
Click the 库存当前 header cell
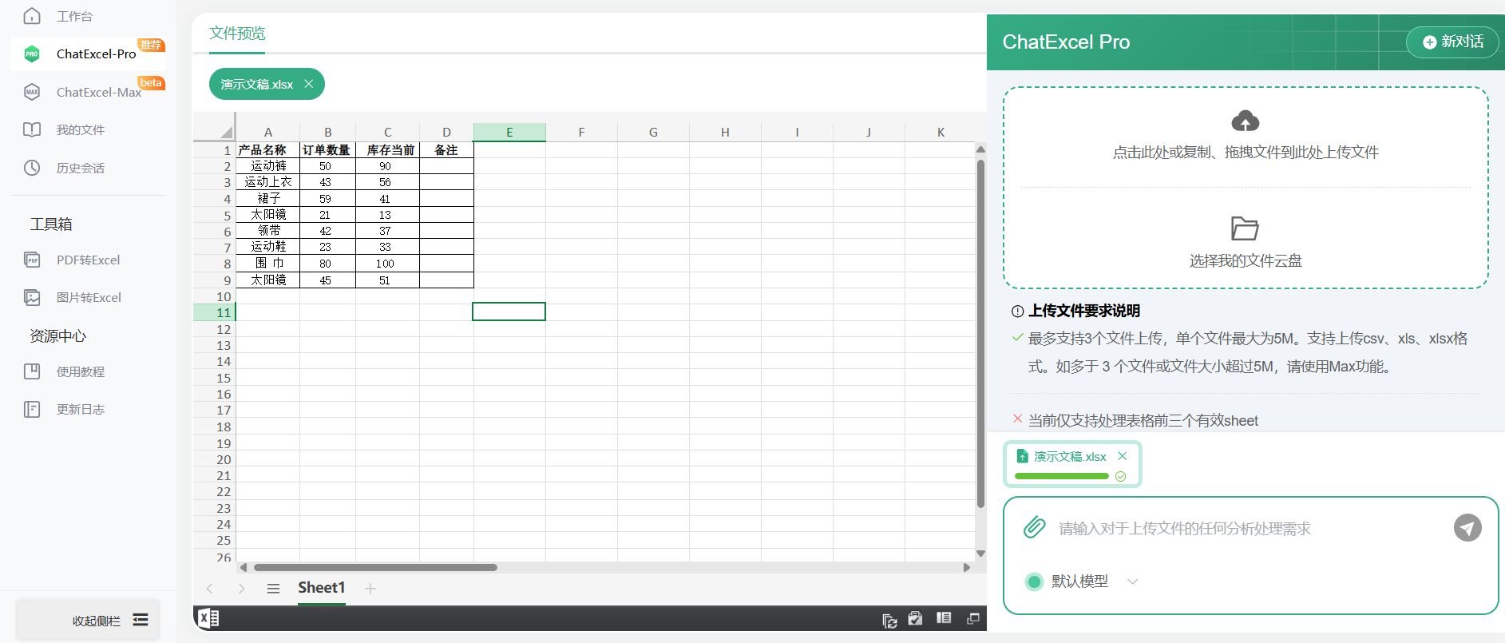[387, 149]
